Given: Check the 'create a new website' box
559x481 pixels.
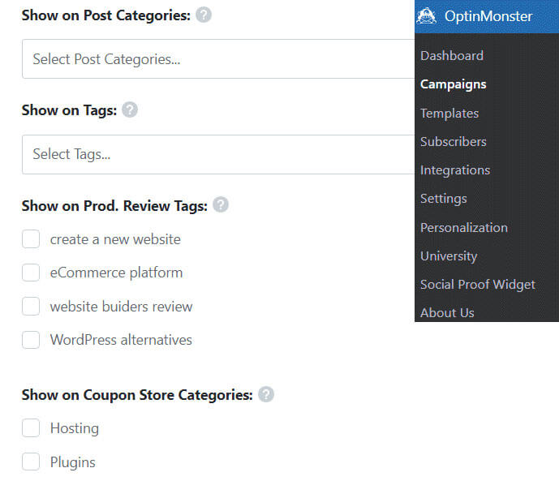Looking at the screenshot, I should [x=31, y=239].
